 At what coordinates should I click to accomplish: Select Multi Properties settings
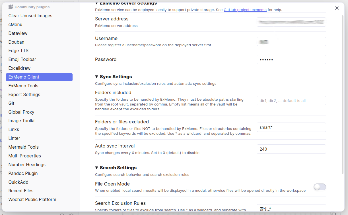pos(39,156)
